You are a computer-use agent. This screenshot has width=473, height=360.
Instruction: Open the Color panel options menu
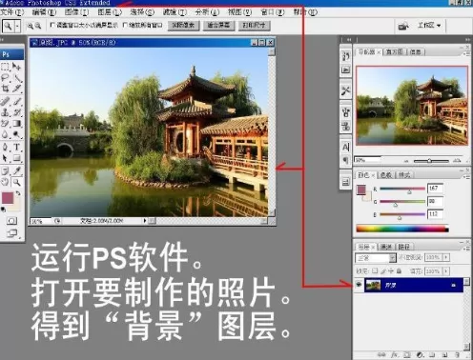point(467,177)
